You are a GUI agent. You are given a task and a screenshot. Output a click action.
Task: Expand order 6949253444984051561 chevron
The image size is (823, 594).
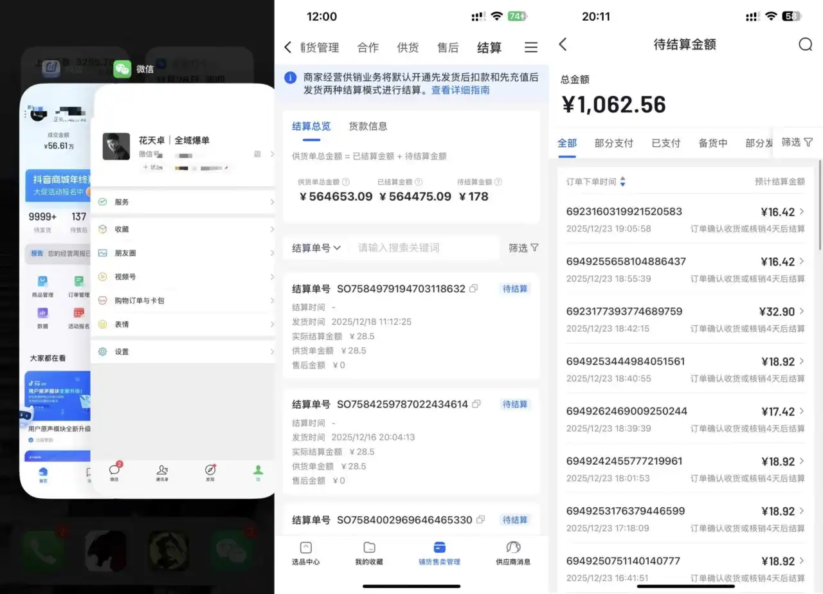(802, 361)
